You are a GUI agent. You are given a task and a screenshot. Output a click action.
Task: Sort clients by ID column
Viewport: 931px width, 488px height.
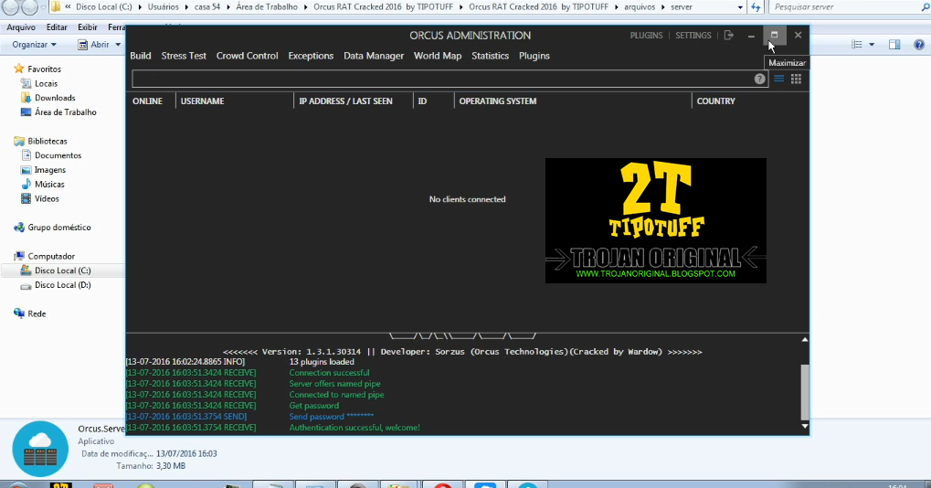(422, 101)
